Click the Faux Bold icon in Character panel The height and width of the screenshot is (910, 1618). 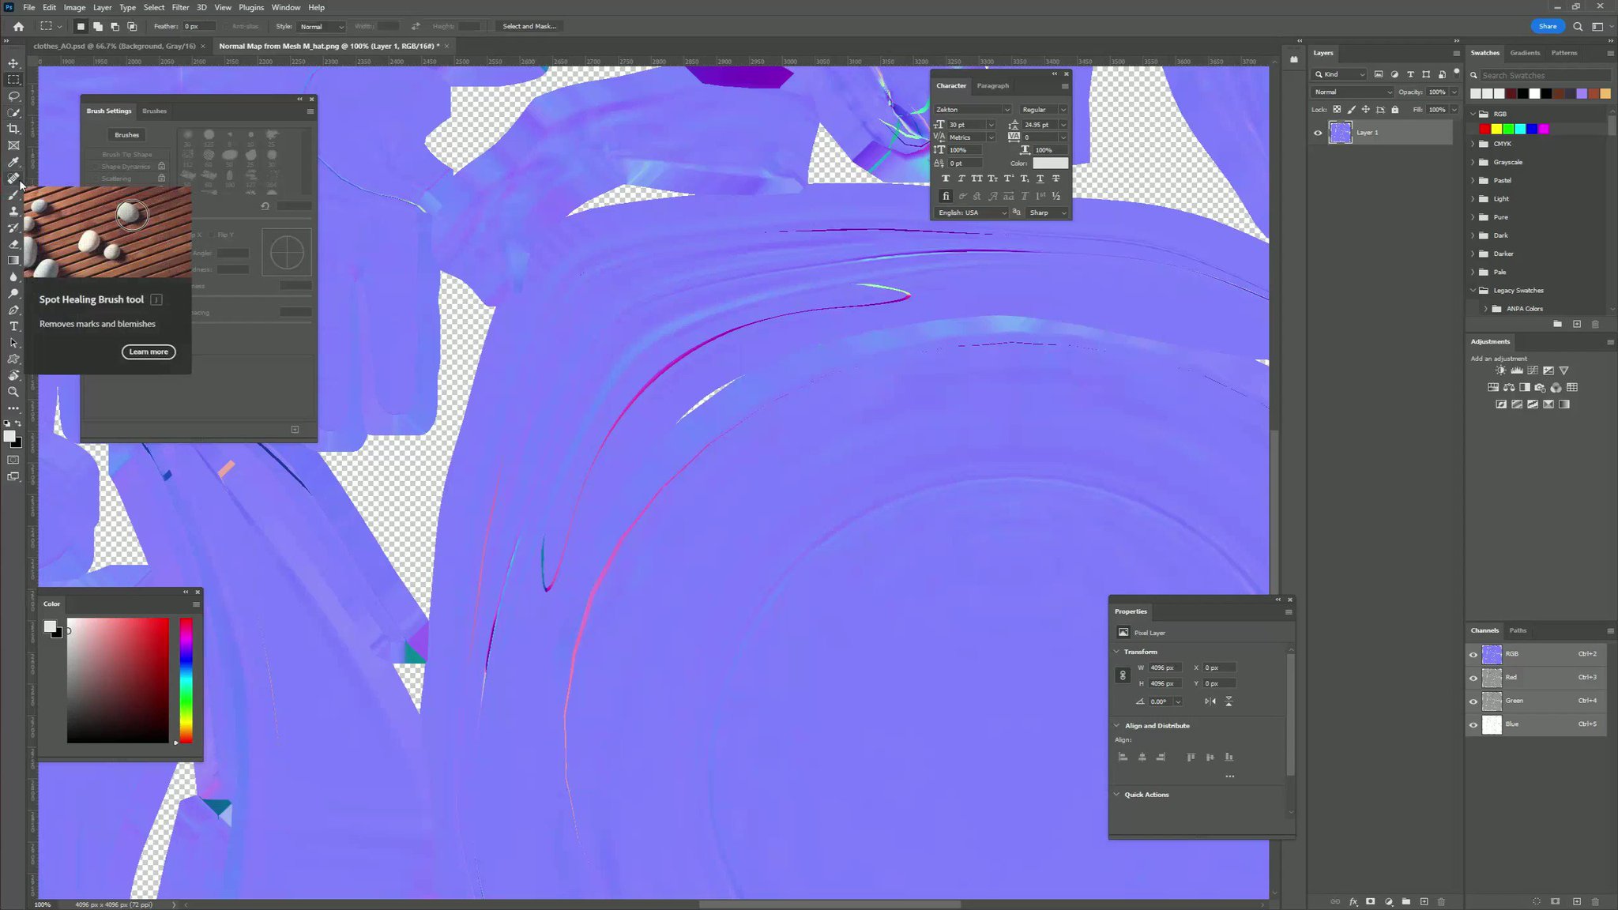coord(946,179)
